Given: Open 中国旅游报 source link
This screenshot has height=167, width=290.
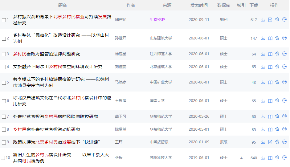Looking at the screenshot, I should coord(159,142).
